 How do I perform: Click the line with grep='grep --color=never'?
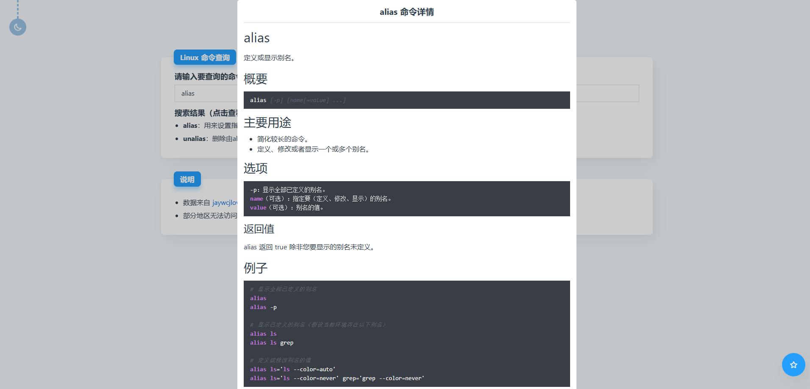(x=337, y=378)
